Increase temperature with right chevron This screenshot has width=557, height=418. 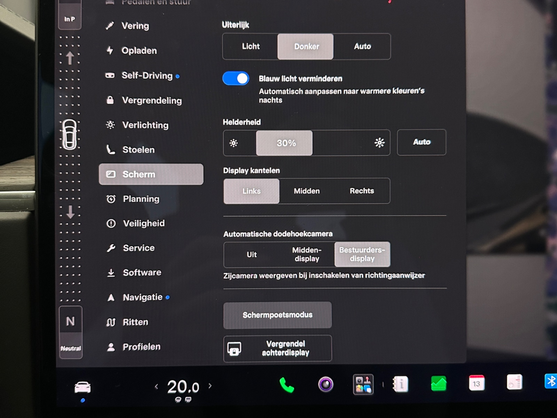coord(210,386)
